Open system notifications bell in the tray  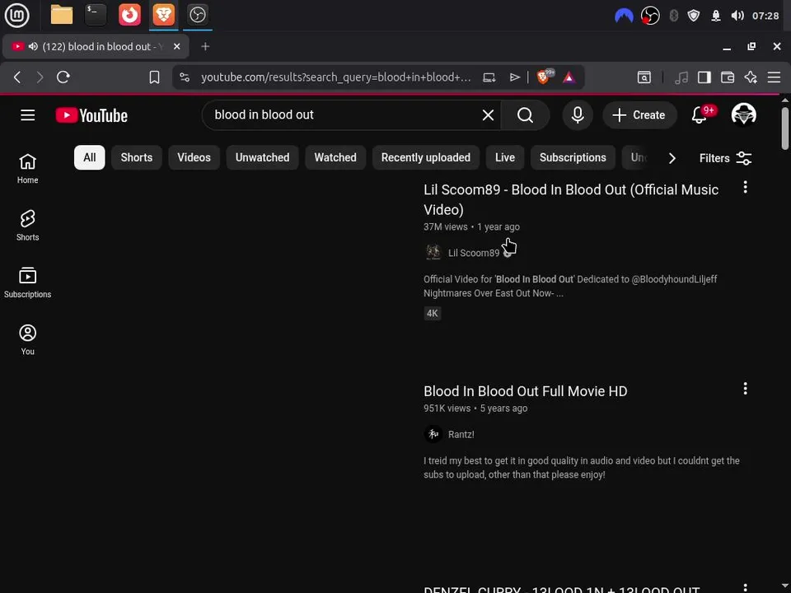tap(715, 16)
